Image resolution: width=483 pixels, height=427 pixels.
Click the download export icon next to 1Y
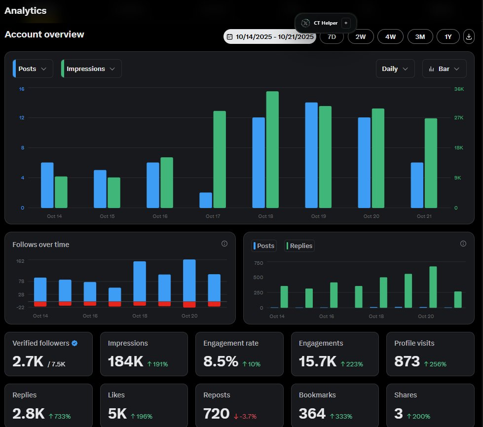coord(468,36)
